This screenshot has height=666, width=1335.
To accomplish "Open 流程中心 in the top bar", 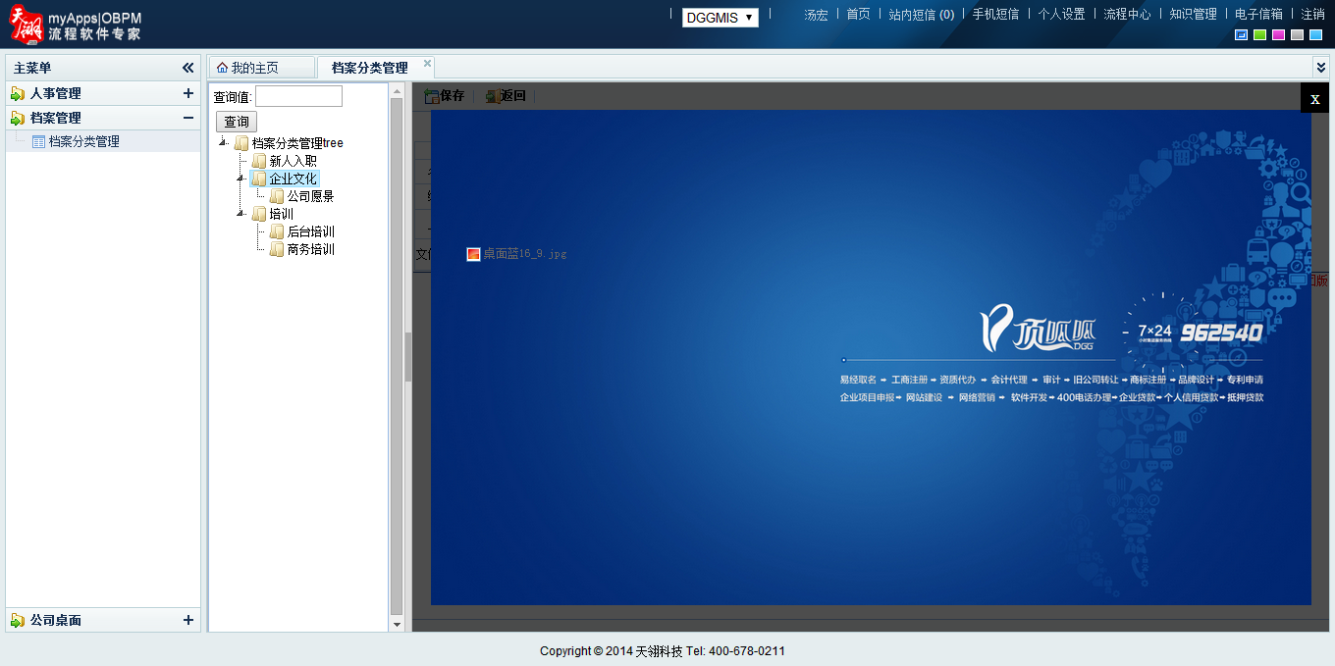I will pyautogui.click(x=1127, y=15).
